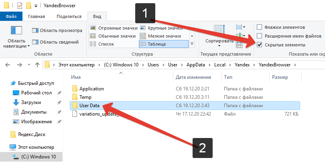Open the recent locations dropdown
Viewport: 325px width, 164px height.
click(29, 65)
